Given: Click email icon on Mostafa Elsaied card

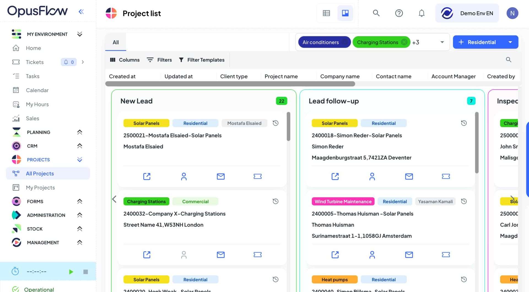Looking at the screenshot, I should tap(221, 176).
